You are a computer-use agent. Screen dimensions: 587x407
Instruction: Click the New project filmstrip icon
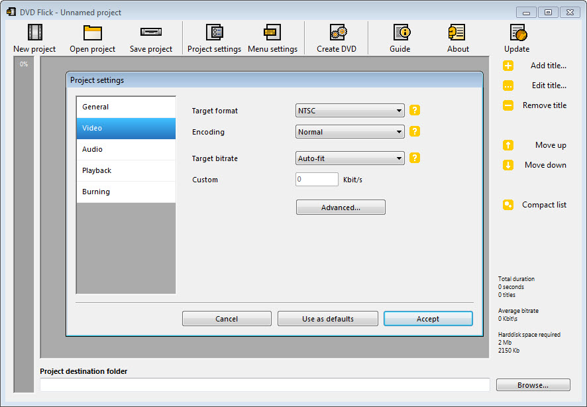click(x=35, y=32)
